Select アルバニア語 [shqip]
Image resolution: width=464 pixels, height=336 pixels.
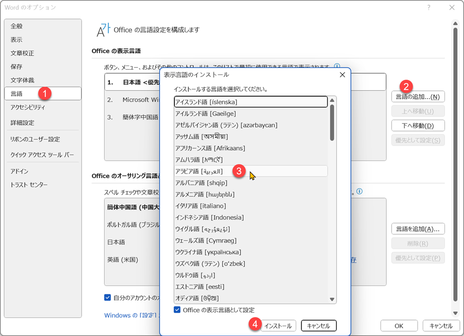[251, 183]
